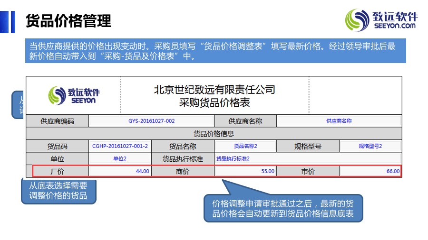The height and width of the screenshot is (240, 428).
Task: Click the 货品执行标准 label cell
Action: coord(183,158)
